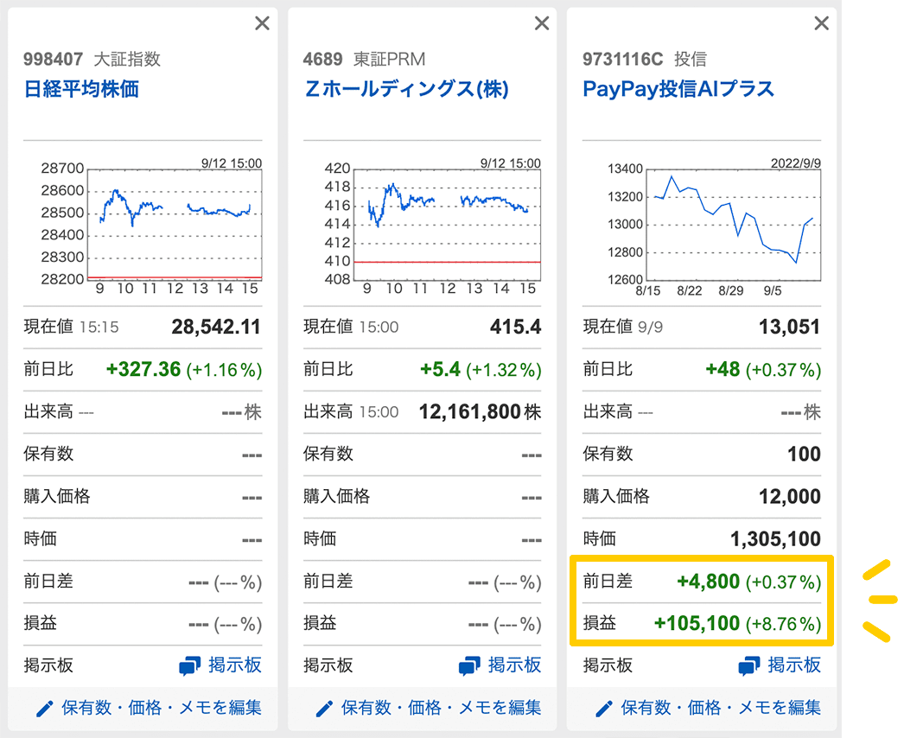The image size is (904, 738).
Task: Close the 日経平均株価 card
Action: click(263, 23)
